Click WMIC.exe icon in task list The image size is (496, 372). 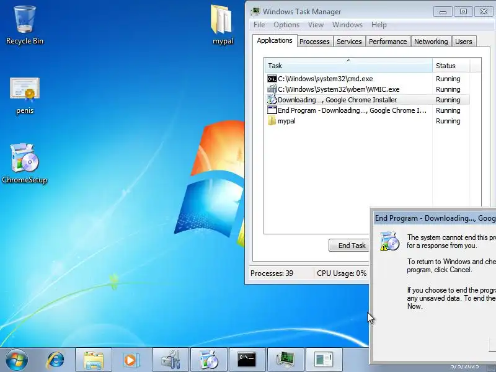click(x=272, y=89)
